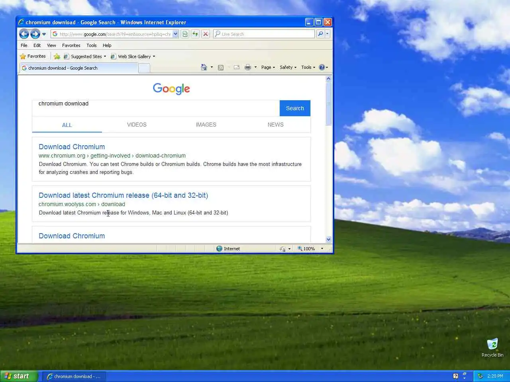The image size is (510, 382).
Task: Go forward with the Forward arrow button
Action: point(35,34)
